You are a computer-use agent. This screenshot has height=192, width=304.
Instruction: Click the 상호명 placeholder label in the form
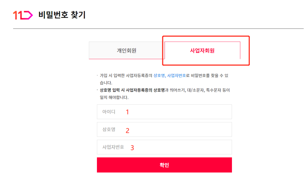(109, 130)
